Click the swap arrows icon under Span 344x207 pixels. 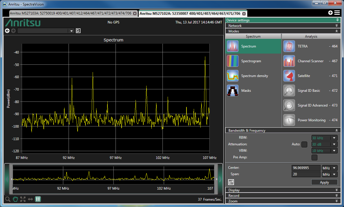pos(231,182)
